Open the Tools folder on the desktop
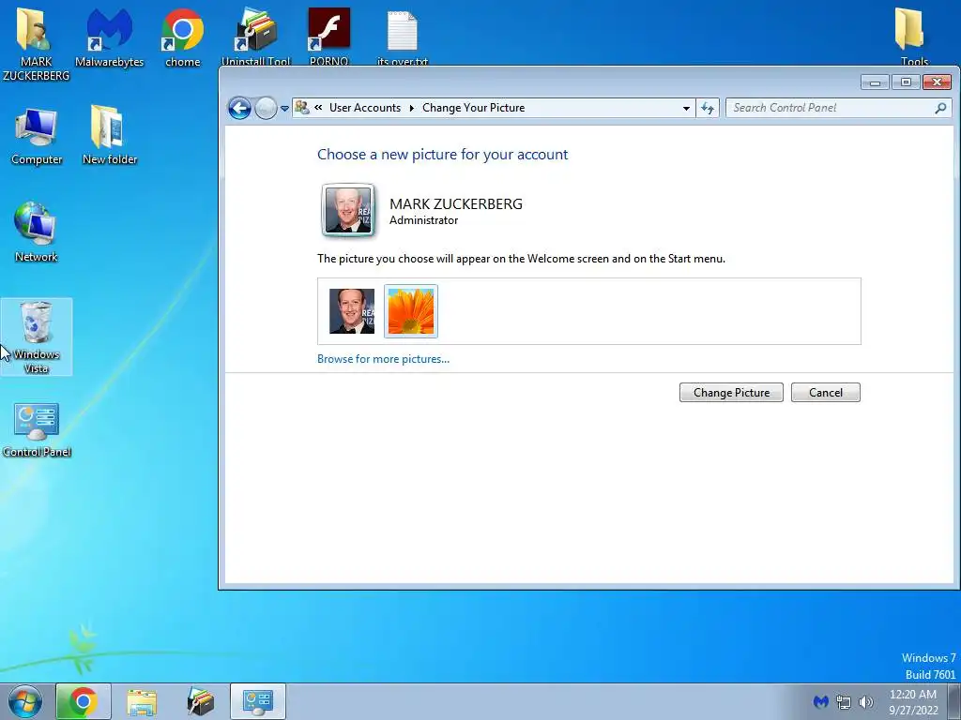 [x=914, y=36]
